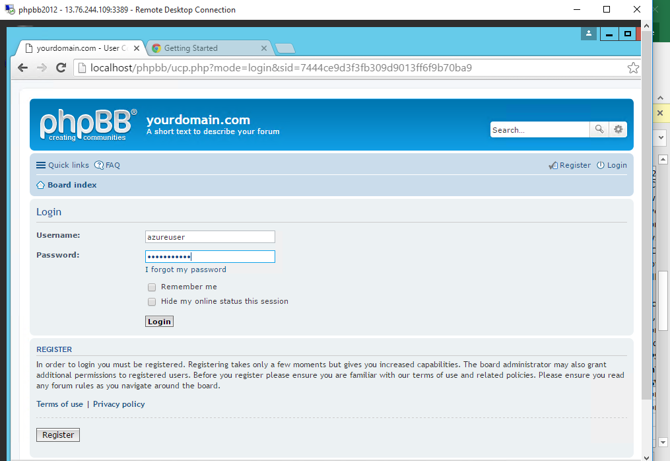Click the Register button at bottom
670x461 pixels.
coord(58,435)
